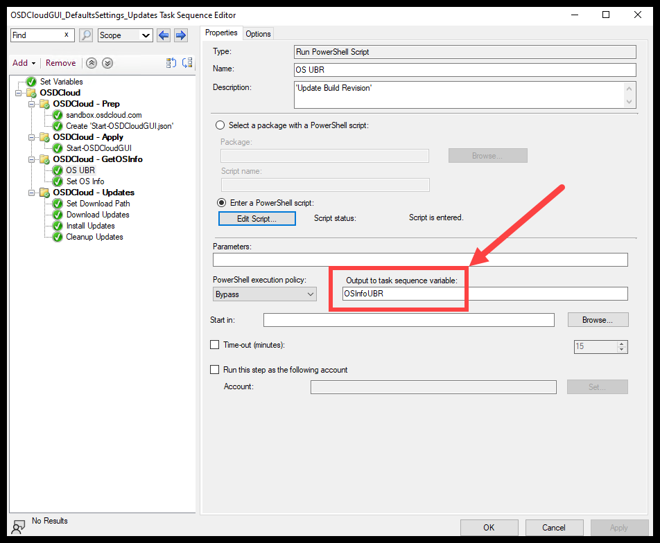Switch to the Options tab

258,33
